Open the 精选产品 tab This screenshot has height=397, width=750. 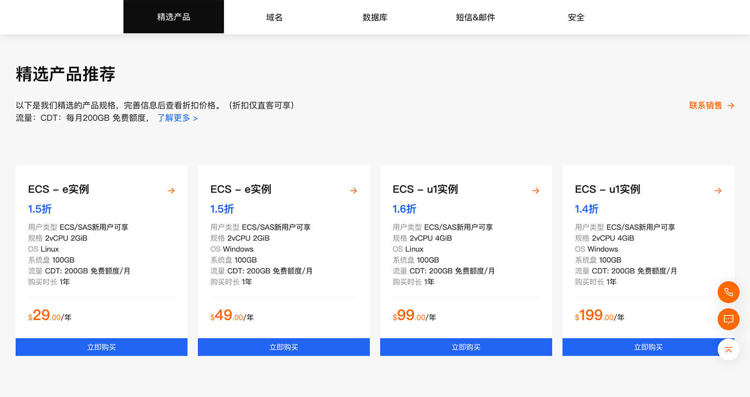pyautogui.click(x=174, y=17)
